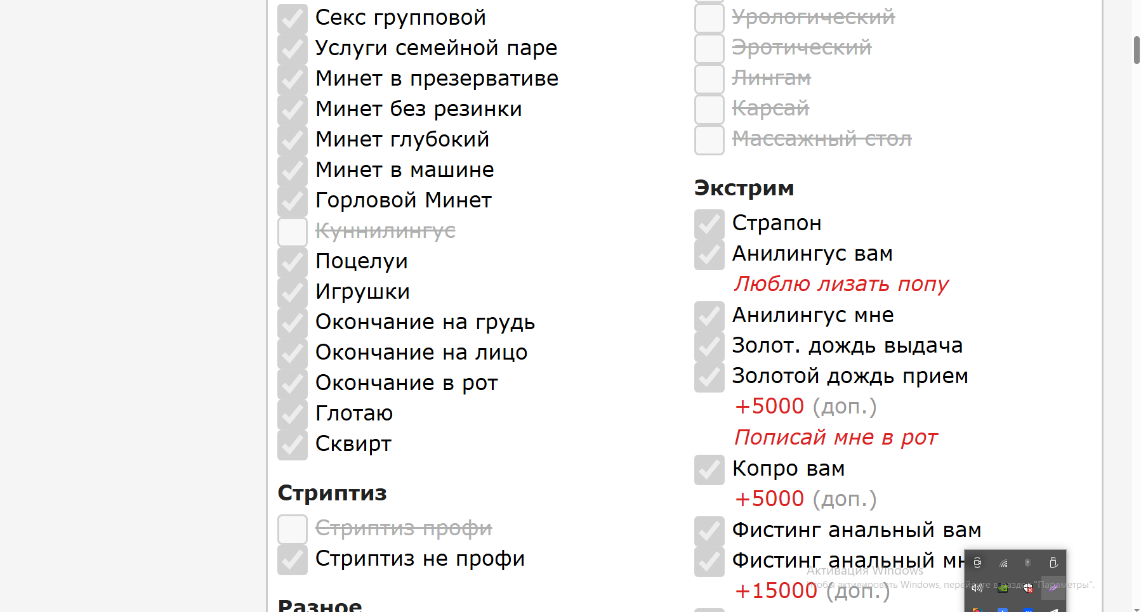The width and height of the screenshot is (1141, 612).
Task: Open the USB safely remove hardware icon
Action: click(1053, 563)
